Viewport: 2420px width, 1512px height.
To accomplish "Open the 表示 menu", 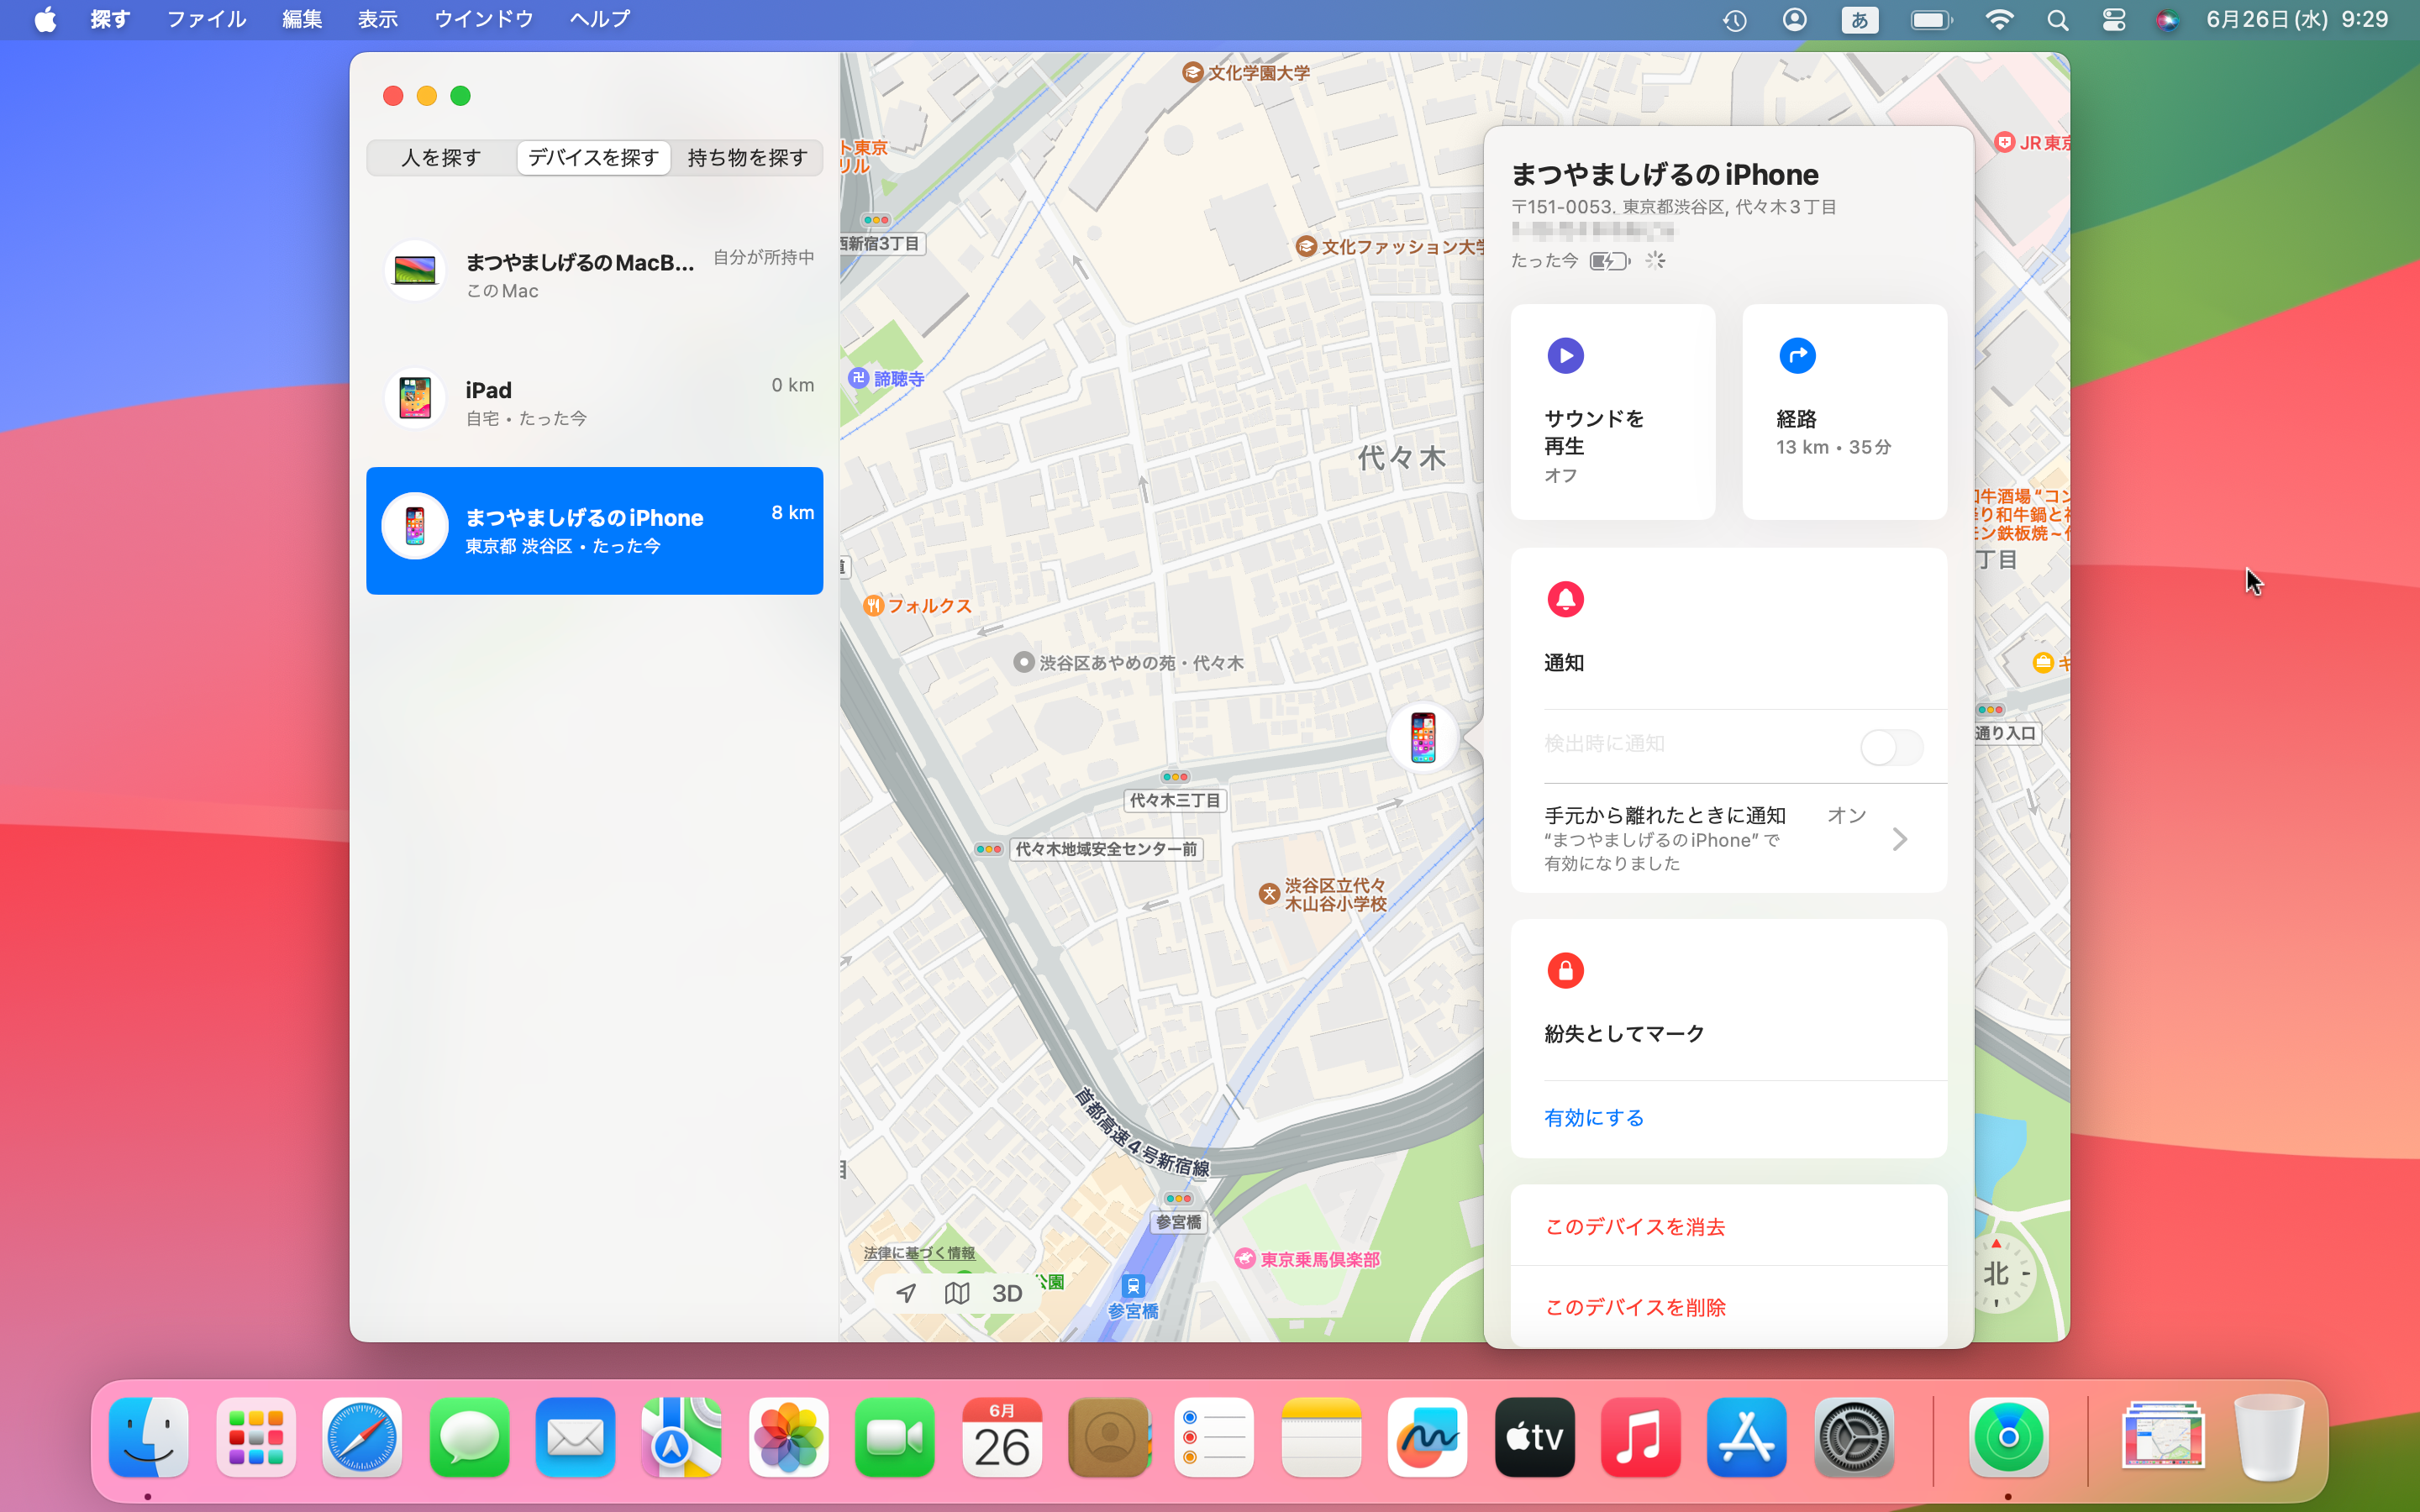I will coord(377,20).
